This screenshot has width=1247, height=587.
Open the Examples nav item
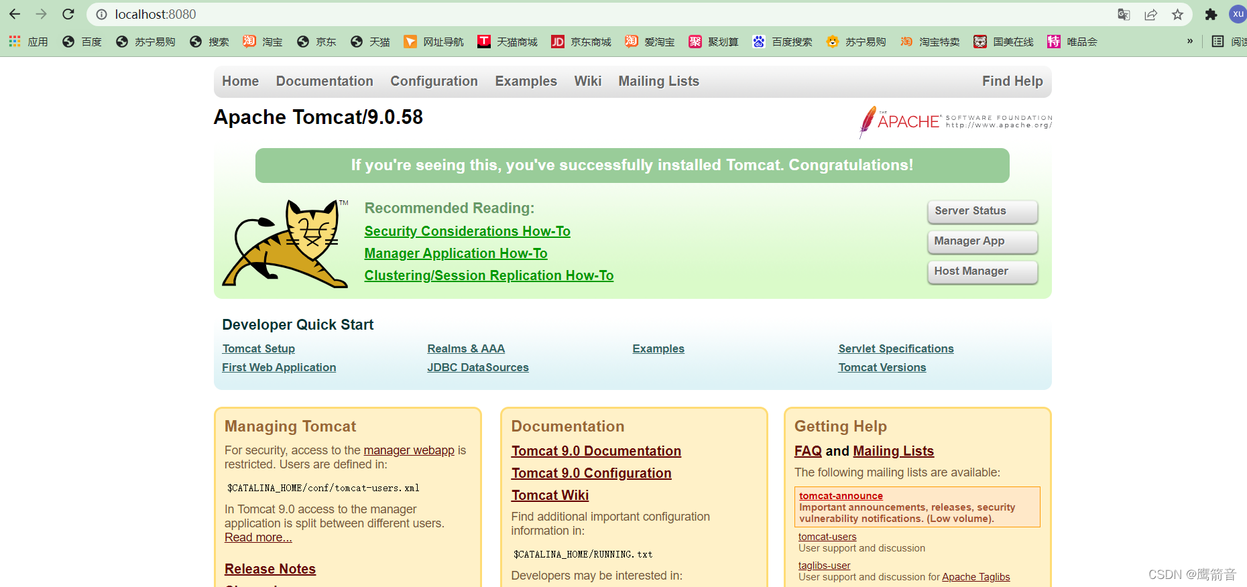tap(526, 81)
